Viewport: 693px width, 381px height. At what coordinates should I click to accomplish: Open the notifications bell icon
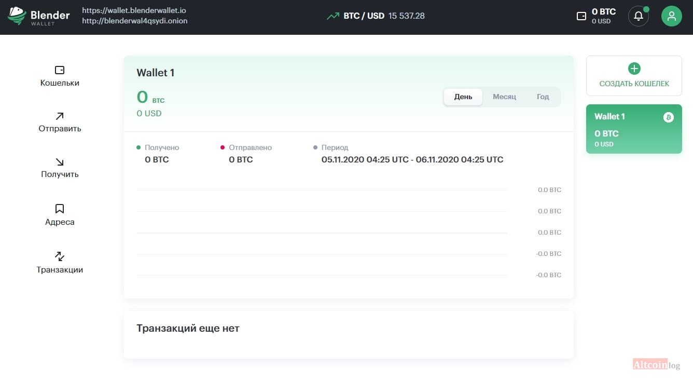click(x=639, y=16)
